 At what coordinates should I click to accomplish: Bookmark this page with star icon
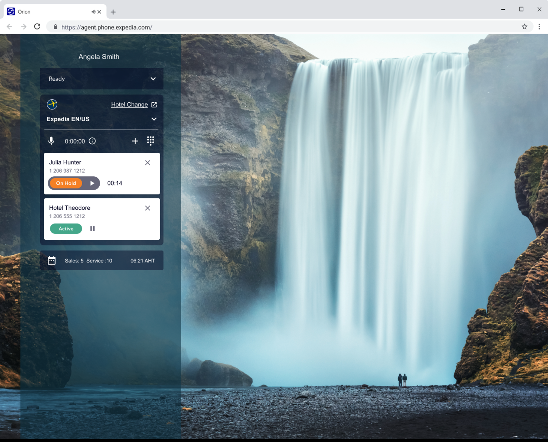524,27
